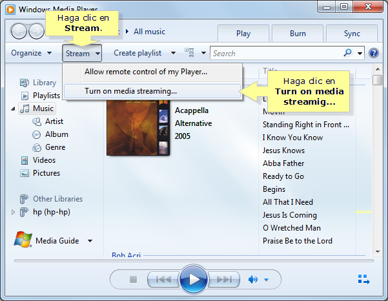Open the Media Guide link
The height and width of the screenshot is (301, 388).
57,241
